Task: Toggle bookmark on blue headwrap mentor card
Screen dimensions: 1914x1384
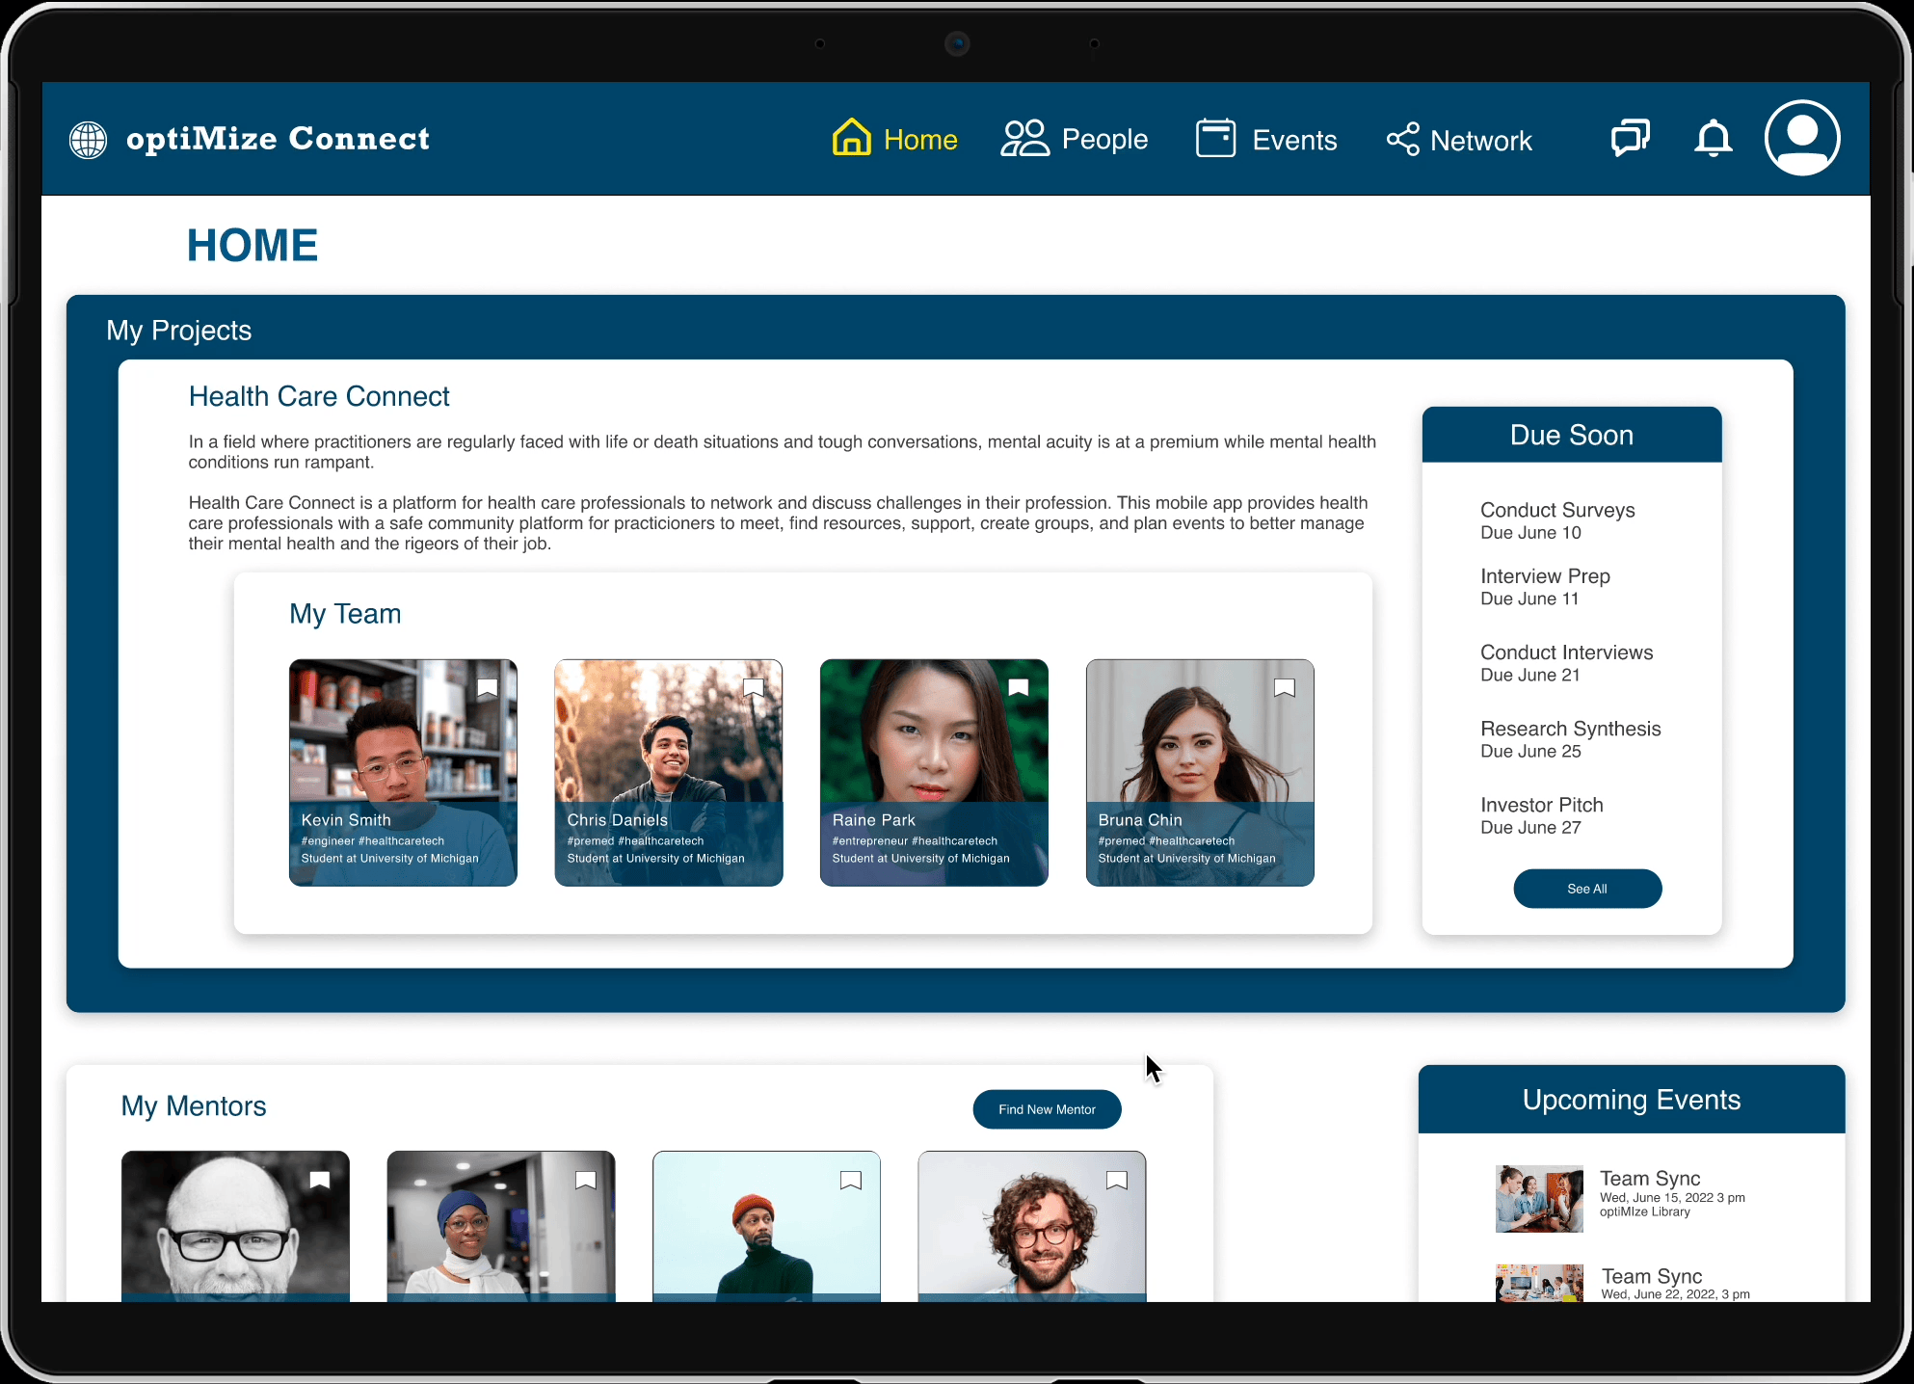Action: 586,1181
